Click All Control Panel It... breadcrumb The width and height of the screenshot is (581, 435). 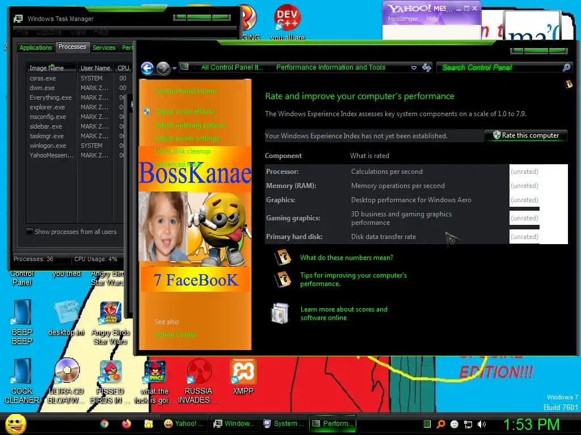(x=232, y=67)
